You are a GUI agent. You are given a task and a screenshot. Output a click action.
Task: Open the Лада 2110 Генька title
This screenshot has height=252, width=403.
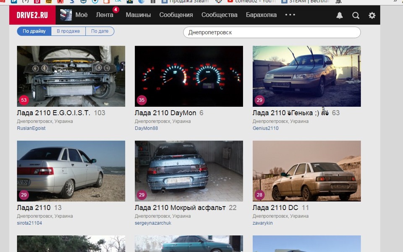click(x=290, y=113)
